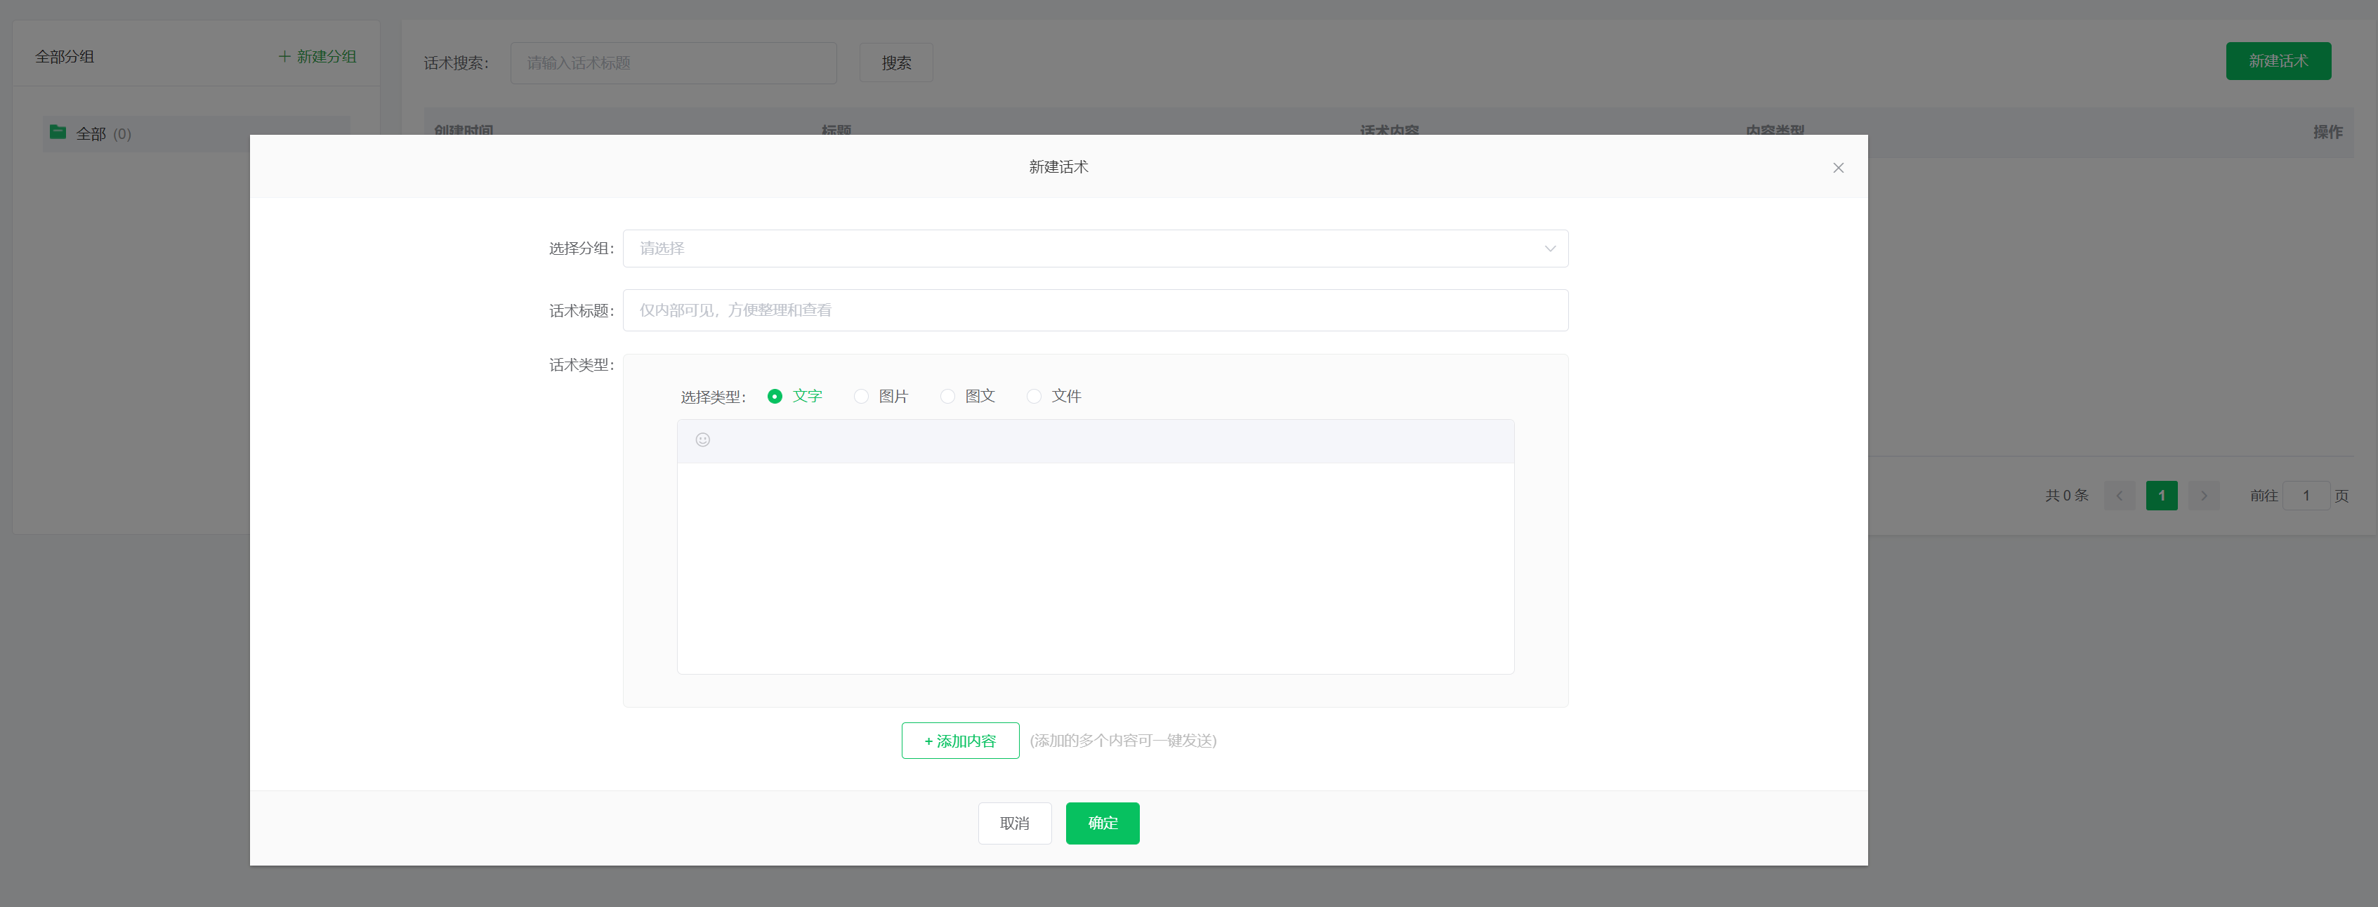Click the dropdown chevron arrow in 选择分组
The width and height of the screenshot is (2378, 907).
point(1550,249)
